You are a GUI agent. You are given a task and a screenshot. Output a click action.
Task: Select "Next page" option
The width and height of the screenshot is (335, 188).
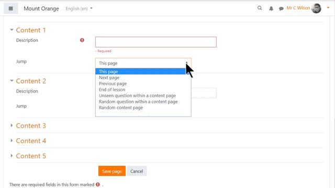tap(143, 78)
